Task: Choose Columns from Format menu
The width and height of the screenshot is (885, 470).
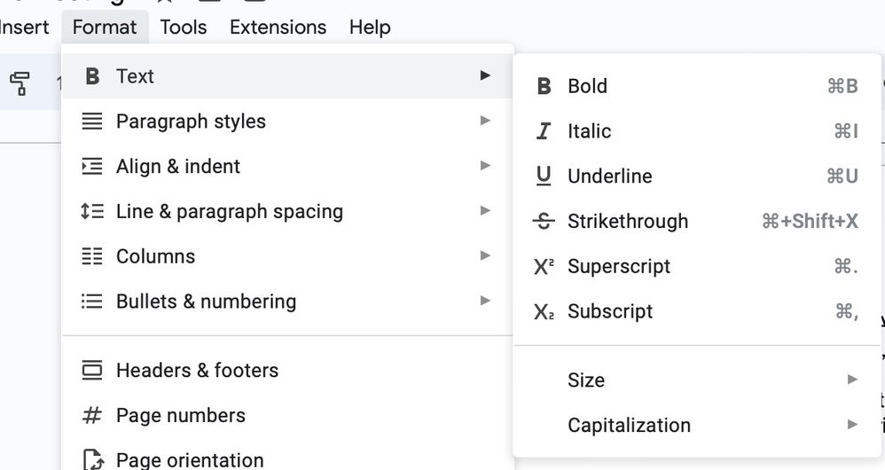Action: pos(155,257)
